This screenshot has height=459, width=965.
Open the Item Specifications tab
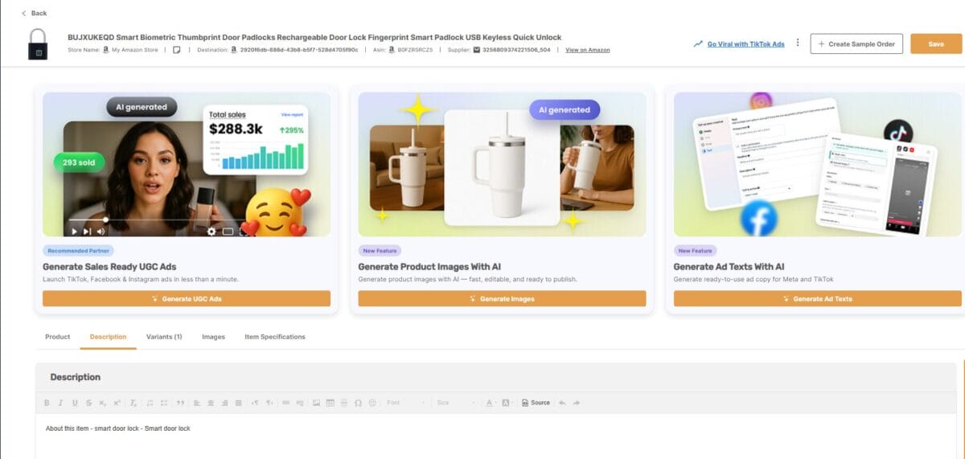click(275, 337)
